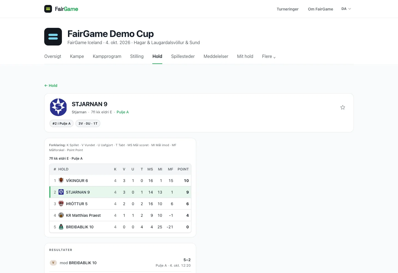Follow the green Pulje A link

click(123, 112)
